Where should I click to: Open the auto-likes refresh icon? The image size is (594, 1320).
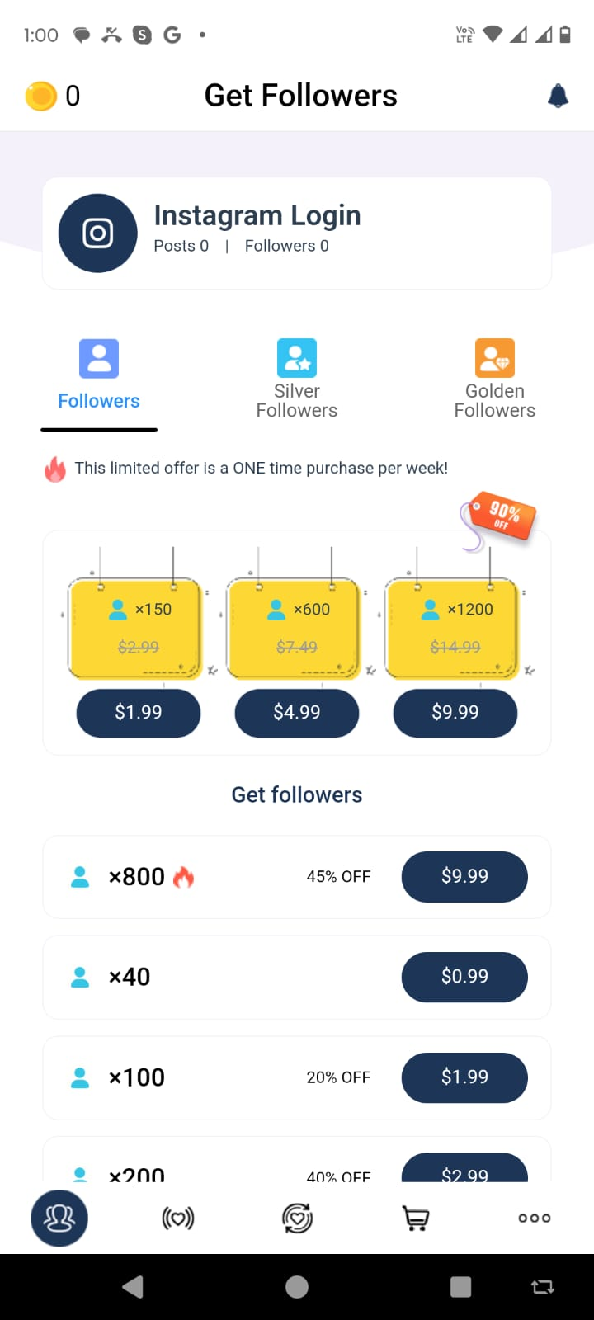point(297,1218)
